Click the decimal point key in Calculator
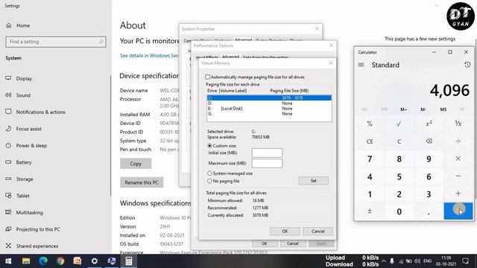This screenshot has width=477, height=268. pos(429,211)
